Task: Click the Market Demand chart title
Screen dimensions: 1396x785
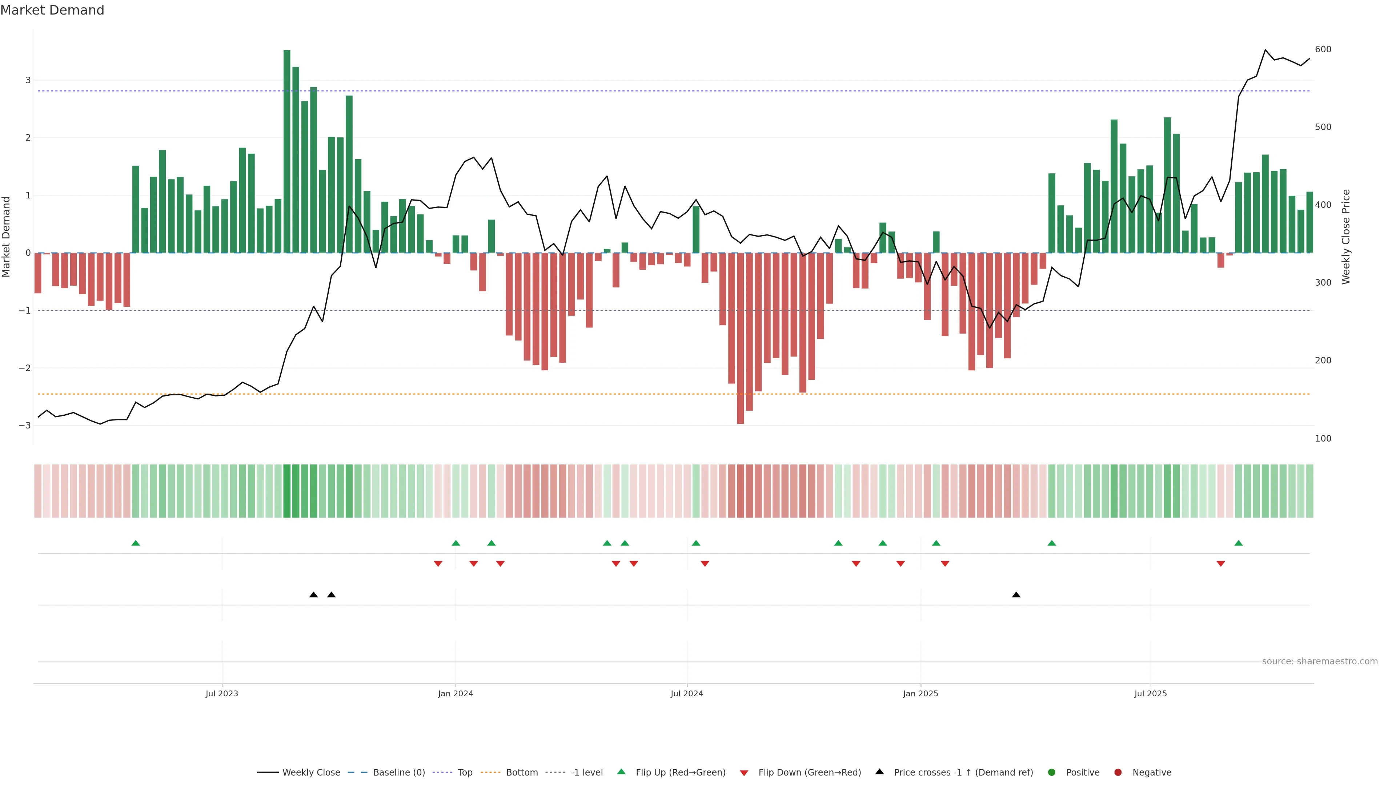Action: pyautogui.click(x=52, y=10)
